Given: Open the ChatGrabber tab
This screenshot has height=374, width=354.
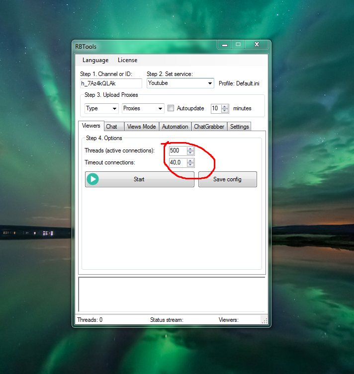Looking at the screenshot, I should pyautogui.click(x=209, y=127).
